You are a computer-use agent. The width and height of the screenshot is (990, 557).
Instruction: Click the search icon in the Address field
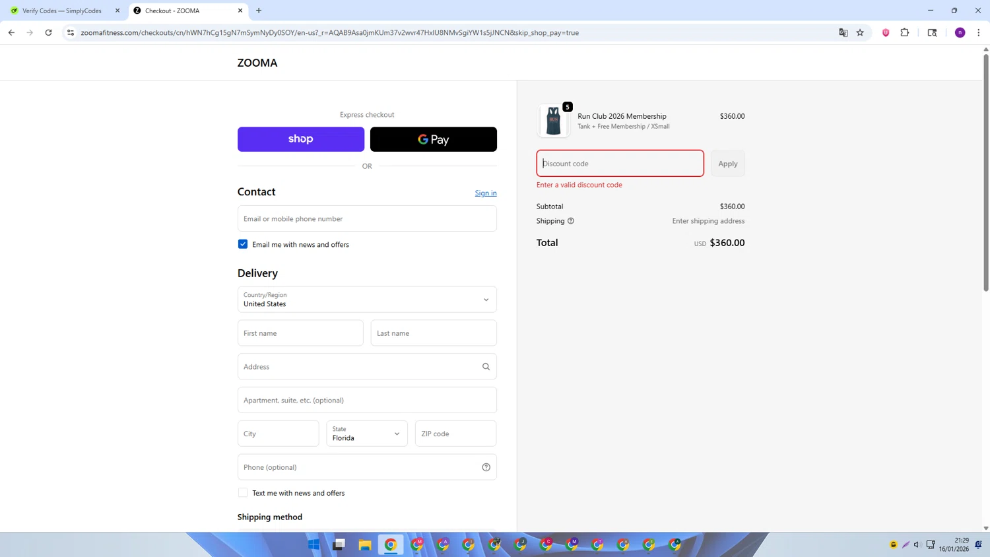(x=486, y=367)
